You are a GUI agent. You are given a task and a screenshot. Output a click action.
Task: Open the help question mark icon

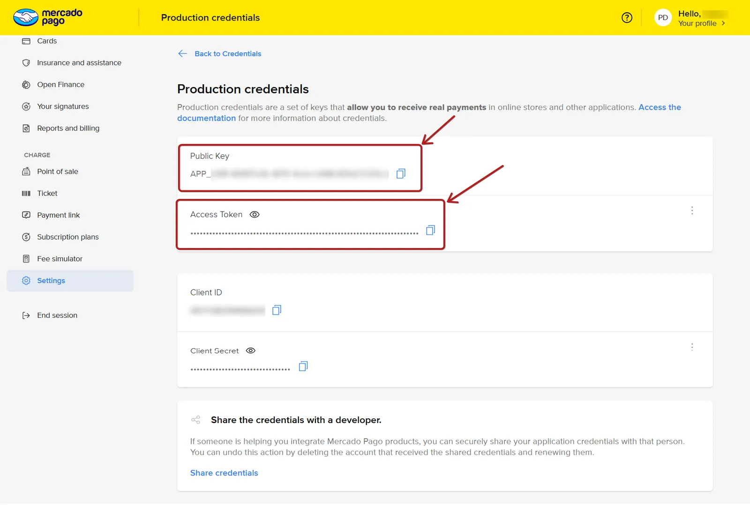[x=627, y=18]
